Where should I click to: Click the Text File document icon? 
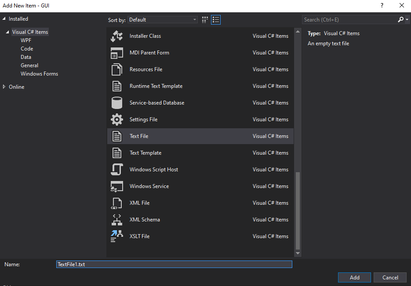pyautogui.click(x=116, y=136)
